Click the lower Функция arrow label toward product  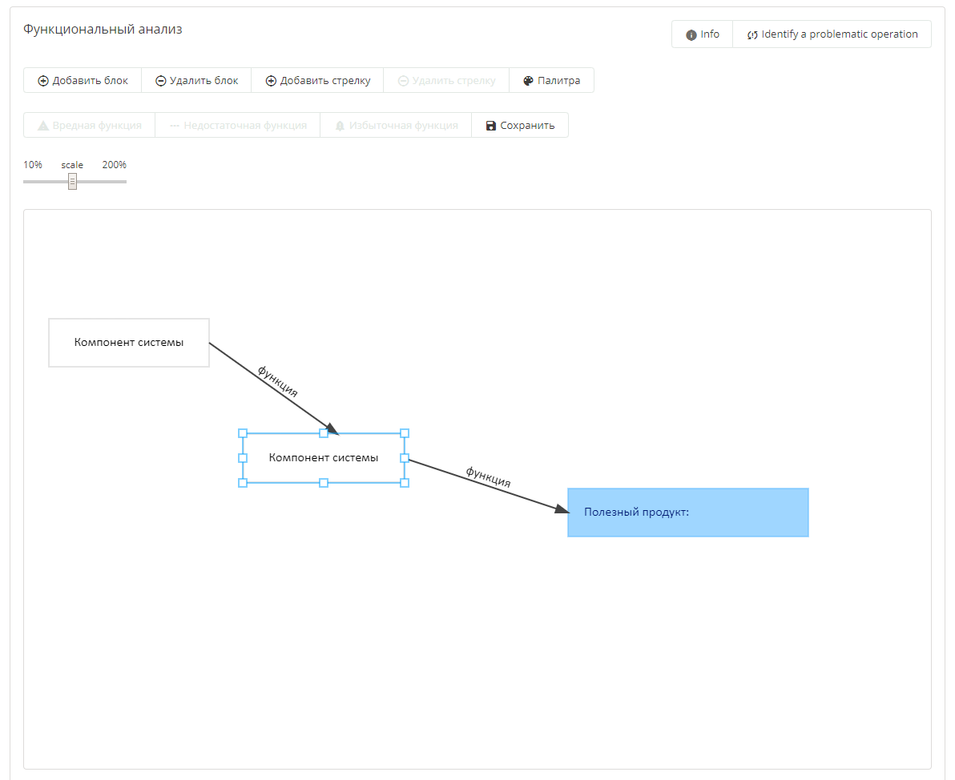click(488, 476)
